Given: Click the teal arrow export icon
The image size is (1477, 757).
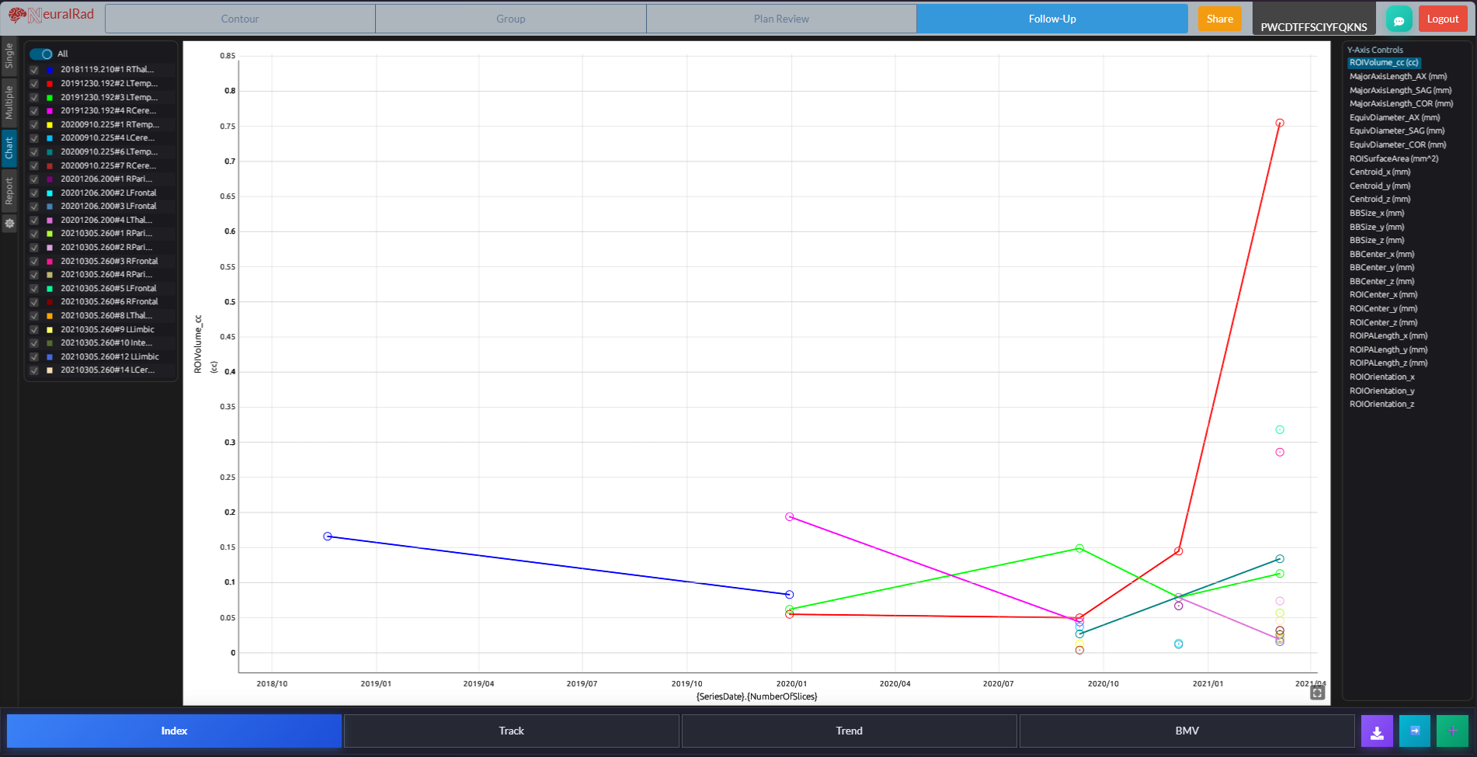Looking at the screenshot, I should [1415, 731].
